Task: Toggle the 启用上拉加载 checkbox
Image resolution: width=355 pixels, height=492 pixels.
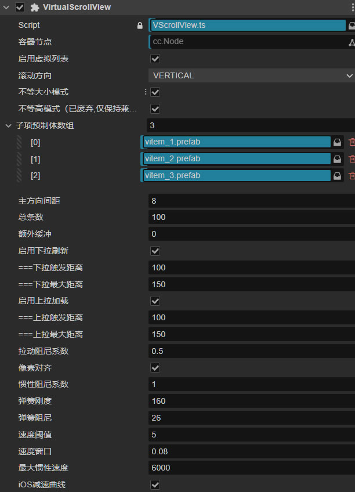Action: (155, 301)
